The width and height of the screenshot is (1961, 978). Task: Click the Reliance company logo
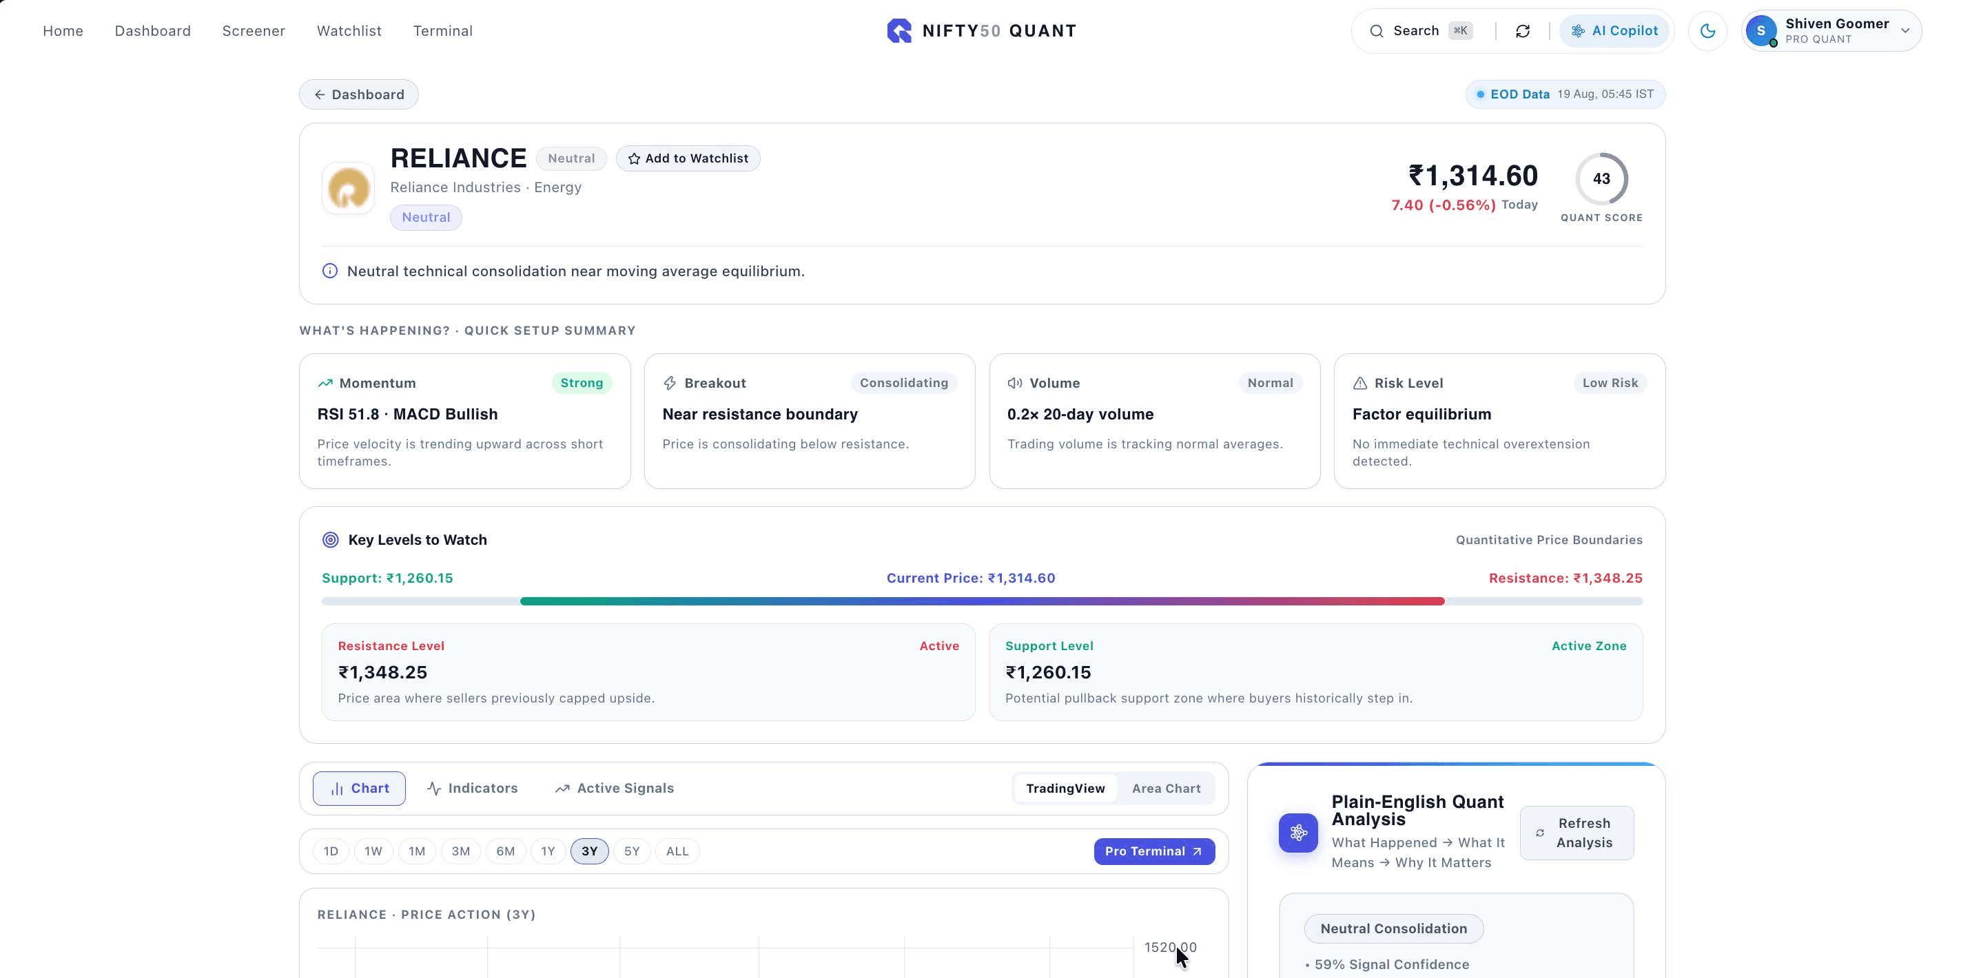348,188
